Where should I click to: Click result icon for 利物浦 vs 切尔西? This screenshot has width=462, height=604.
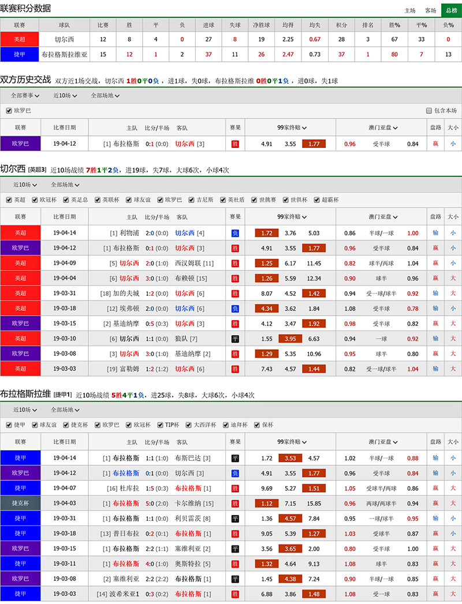click(235, 233)
